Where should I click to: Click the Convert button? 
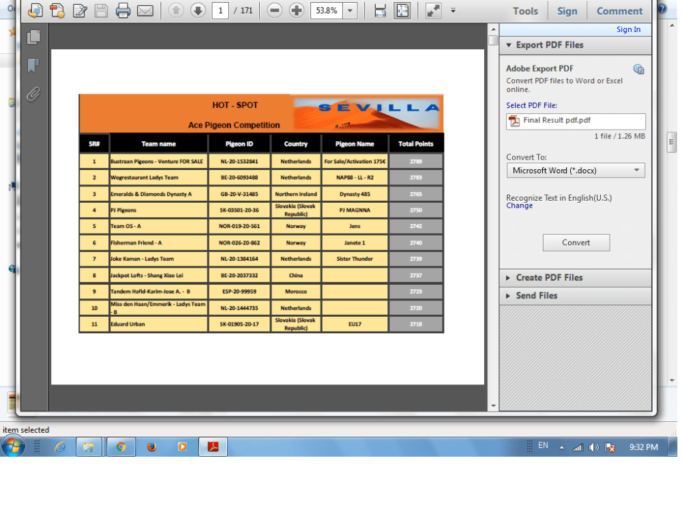576,242
